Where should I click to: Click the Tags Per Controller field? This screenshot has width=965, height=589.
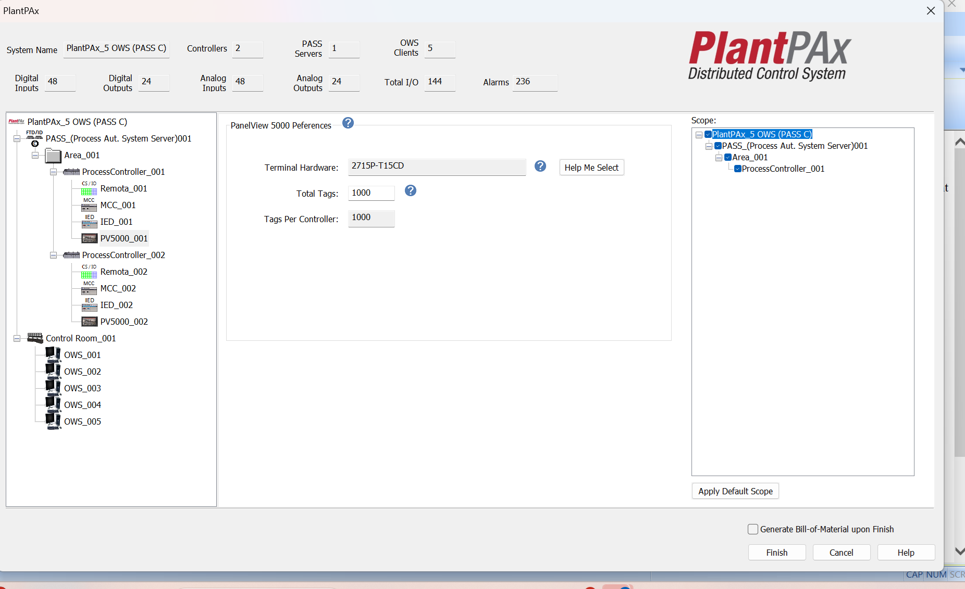coord(371,218)
